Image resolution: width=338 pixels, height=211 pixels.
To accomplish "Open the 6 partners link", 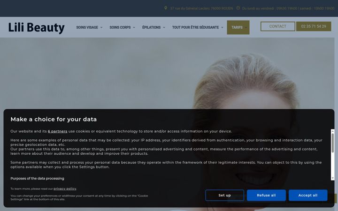I will click(x=58, y=131).
